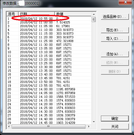This screenshot has height=135, width=134.
Task: Select row 11 dated 13:15:00
Action: [x=49, y=56]
